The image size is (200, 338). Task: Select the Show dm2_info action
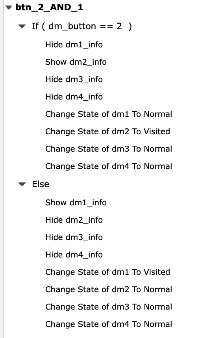click(76, 62)
